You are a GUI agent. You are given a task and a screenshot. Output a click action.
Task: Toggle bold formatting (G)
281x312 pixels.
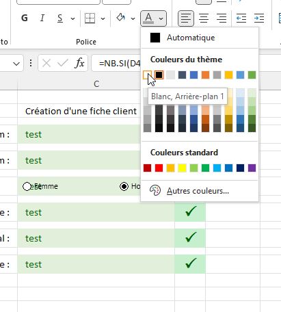(x=25, y=18)
